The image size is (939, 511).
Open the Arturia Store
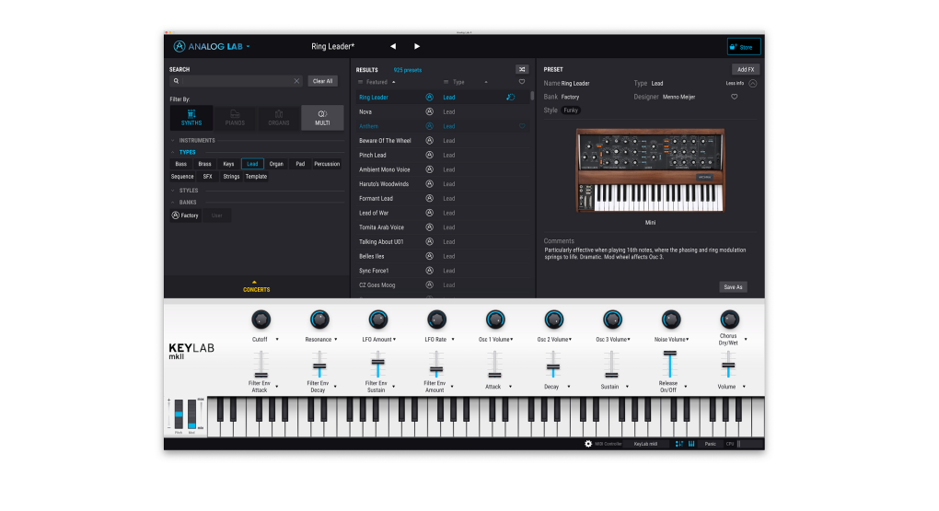point(744,47)
